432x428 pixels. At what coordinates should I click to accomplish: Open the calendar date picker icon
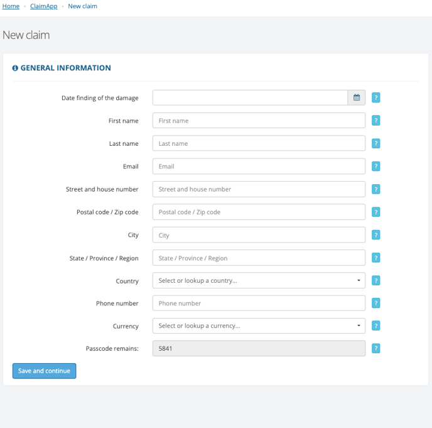point(356,97)
